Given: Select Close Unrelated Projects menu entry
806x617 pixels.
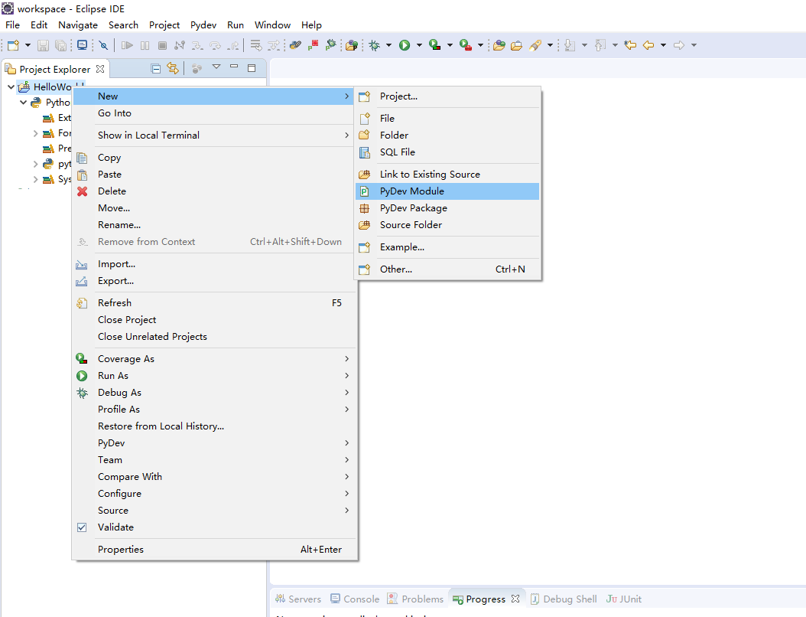Looking at the screenshot, I should (214, 337).
